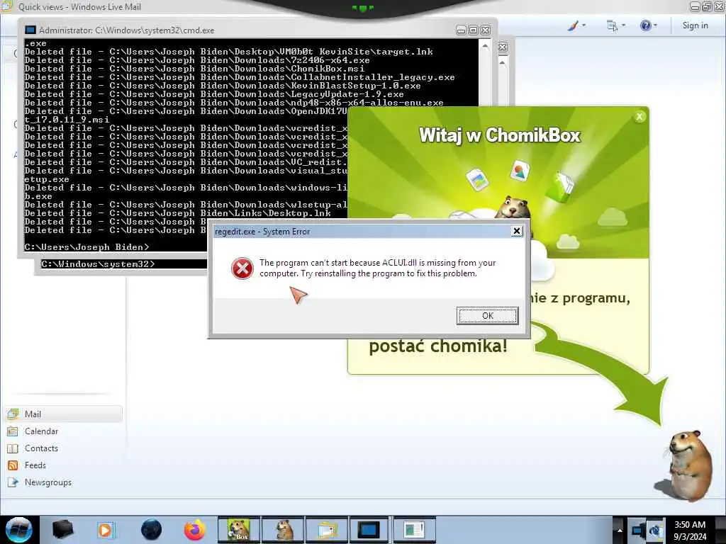Open the Mail section in Windows Live Mail
This screenshot has width=726, height=544.
[x=63, y=414]
